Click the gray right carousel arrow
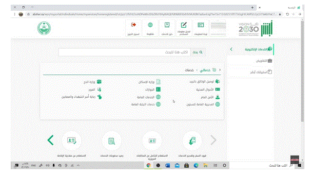 (214, 140)
